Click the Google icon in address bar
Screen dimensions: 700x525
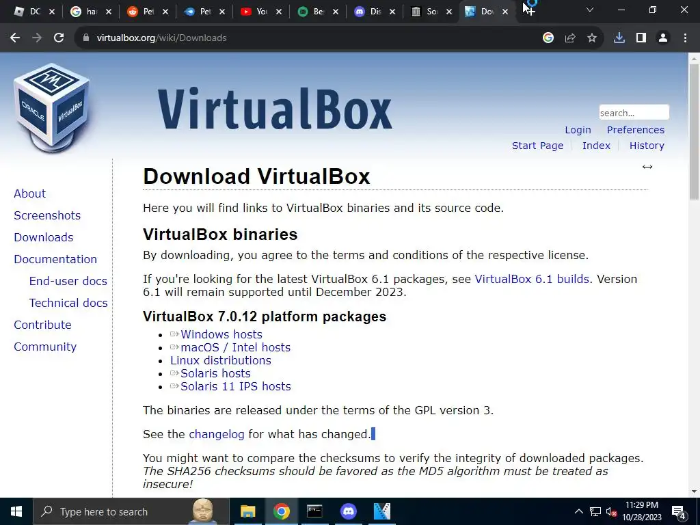pos(548,38)
